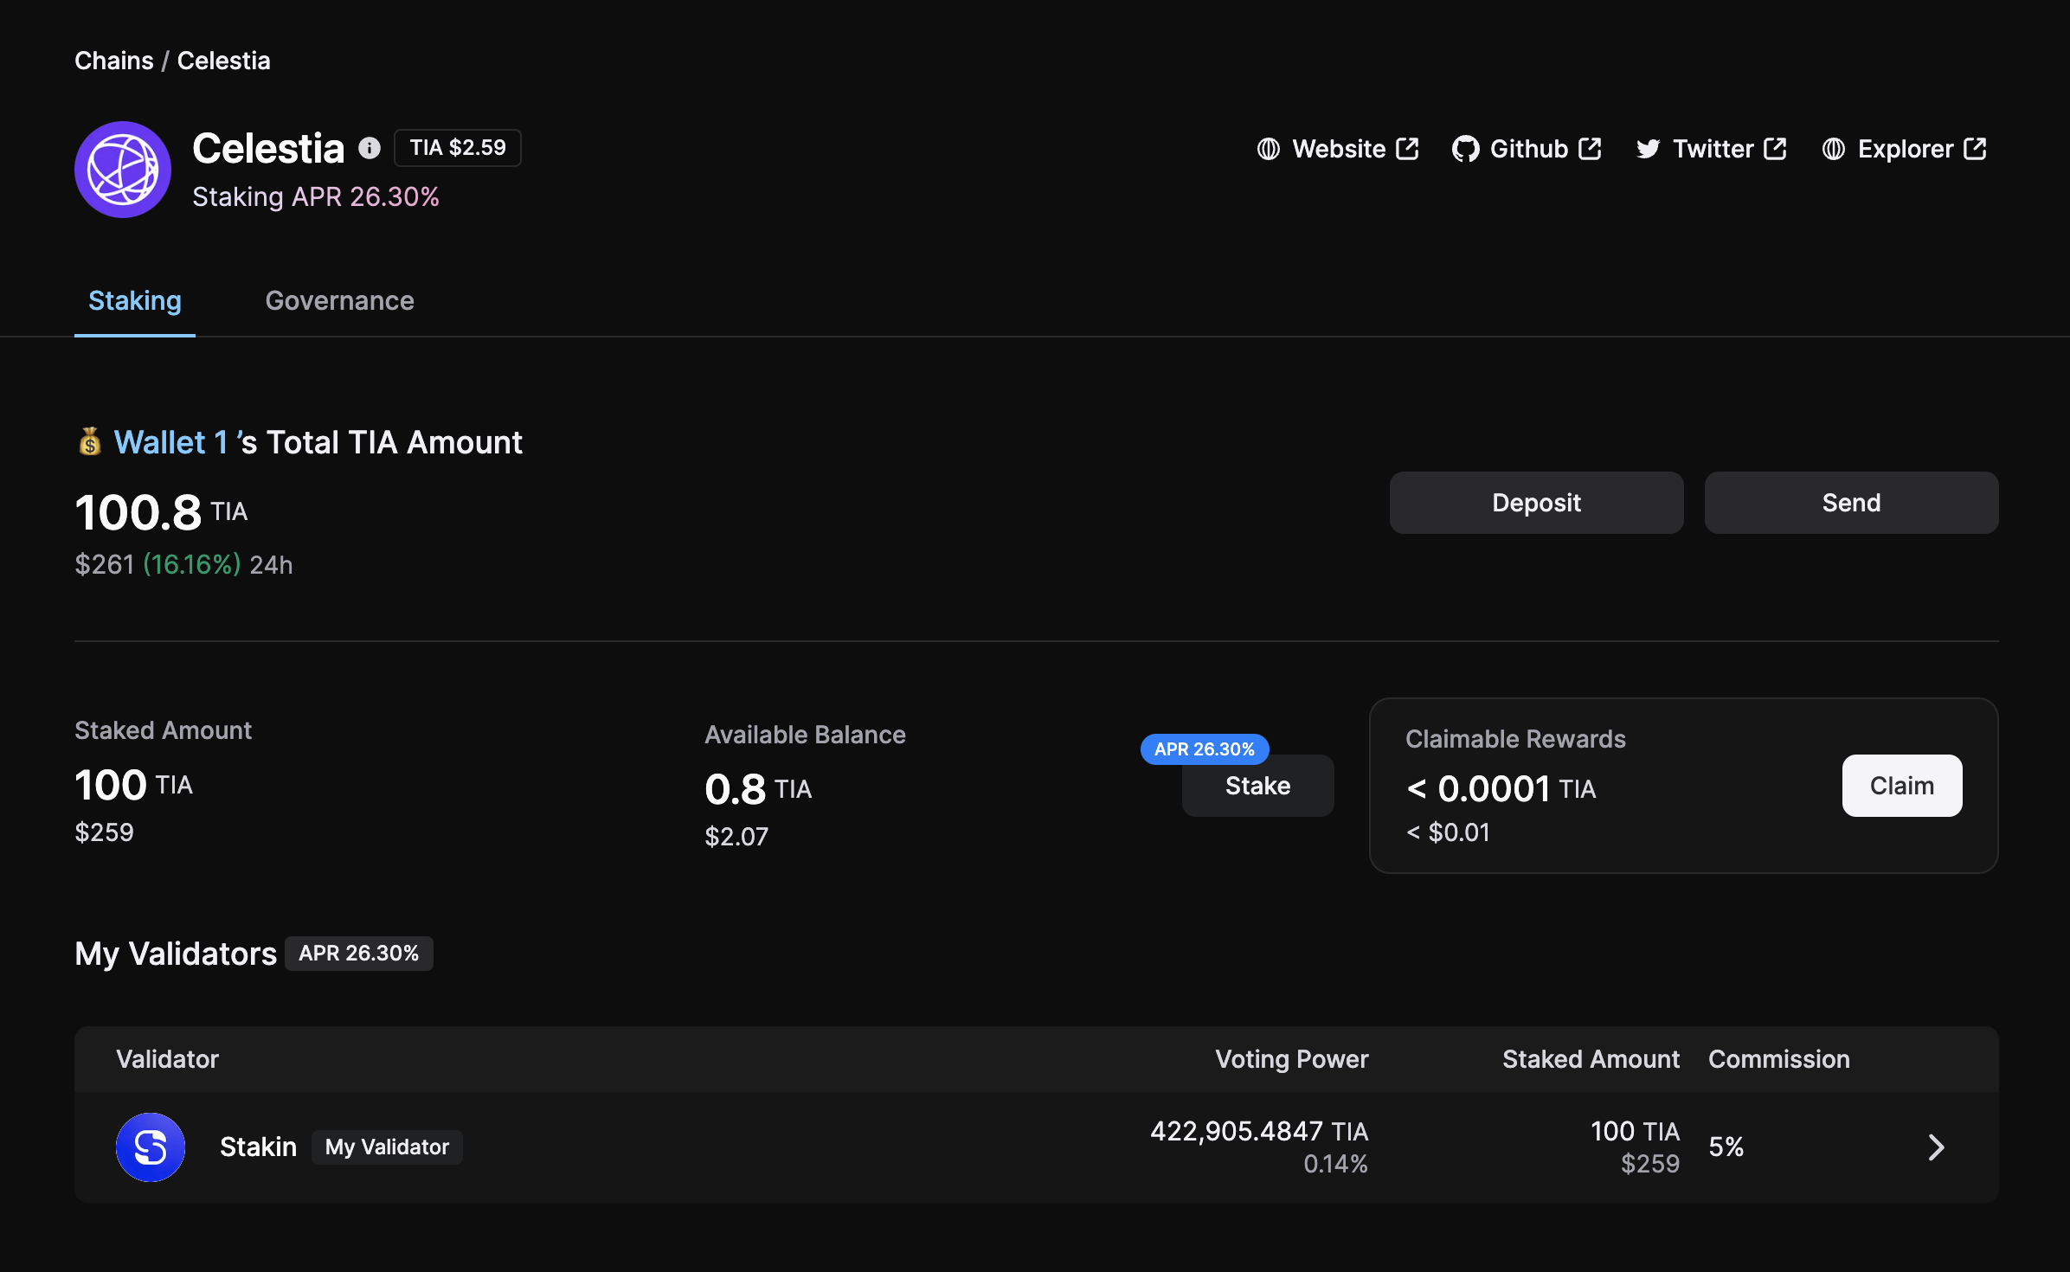2070x1272 pixels.
Task: Open the Github link
Action: [1527, 149]
